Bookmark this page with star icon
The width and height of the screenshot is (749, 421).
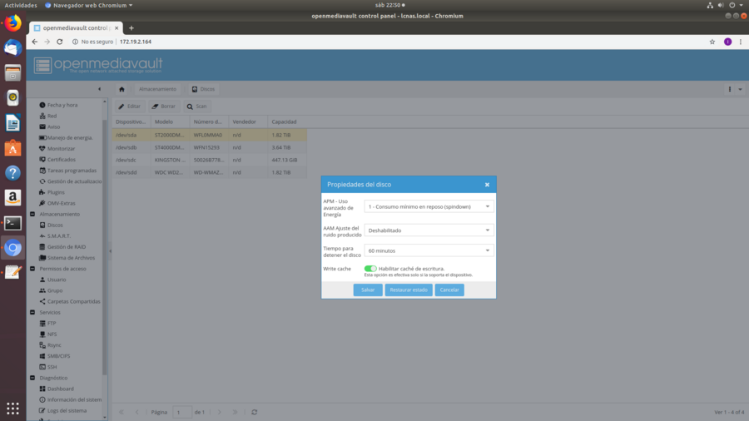point(712,42)
